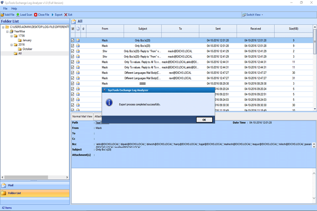This screenshot has height=211, width=317.
Task: Click the Path link in mail details
Action: [x=98, y=122]
